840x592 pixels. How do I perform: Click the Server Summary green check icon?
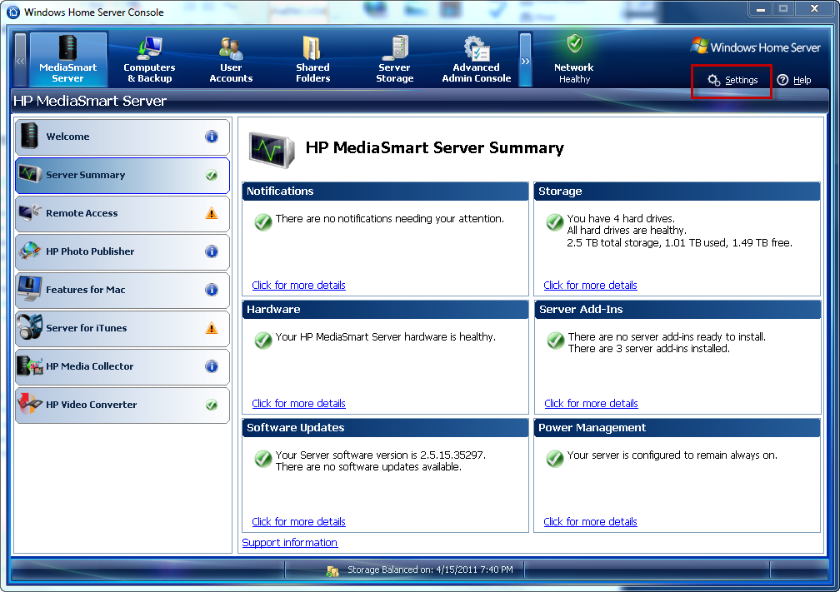[212, 175]
